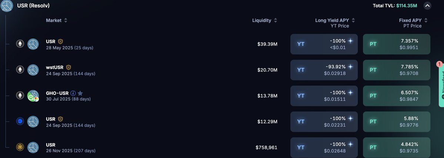The image size is (444, 158).
Task: Click the GHO-USR token pair icon
Action: 33,96
